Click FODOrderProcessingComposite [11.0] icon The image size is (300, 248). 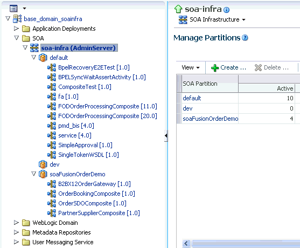[52, 106]
